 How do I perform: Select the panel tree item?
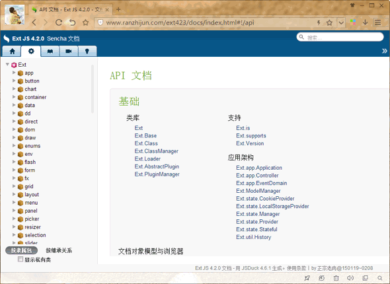[x=31, y=211]
